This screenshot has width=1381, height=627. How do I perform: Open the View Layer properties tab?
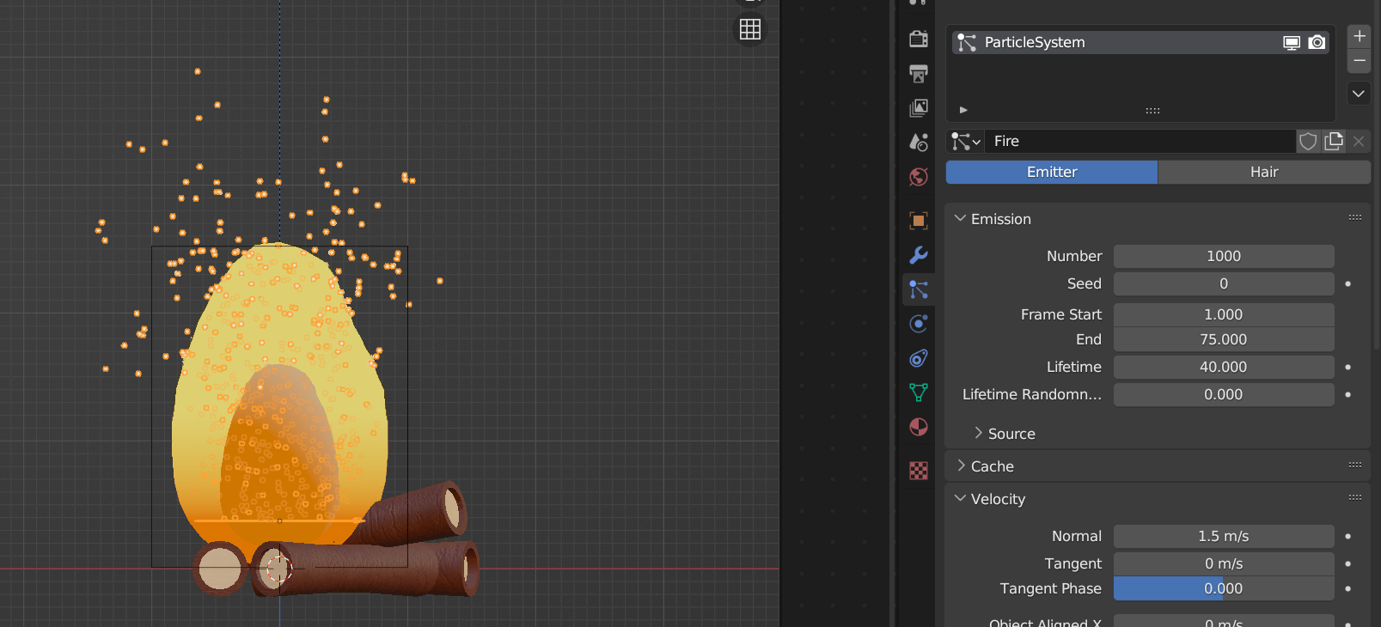pyautogui.click(x=919, y=107)
